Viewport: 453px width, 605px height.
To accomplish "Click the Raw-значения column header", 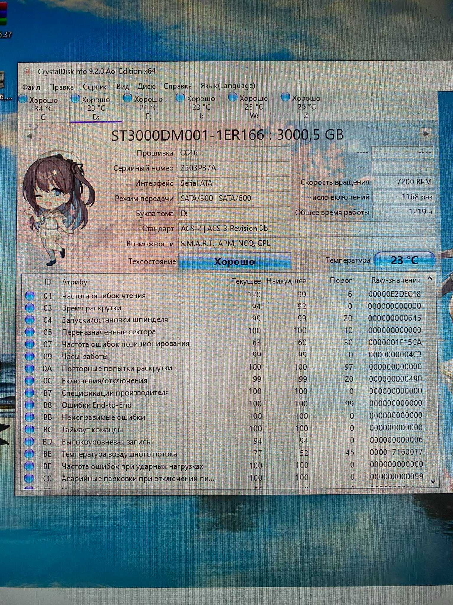I will coord(396,280).
